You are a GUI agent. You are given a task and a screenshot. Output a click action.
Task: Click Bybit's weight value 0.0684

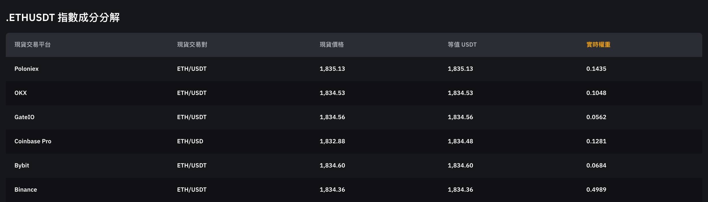point(596,165)
